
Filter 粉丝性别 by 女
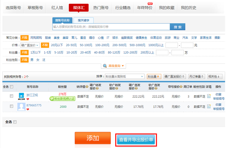point(38,60)
